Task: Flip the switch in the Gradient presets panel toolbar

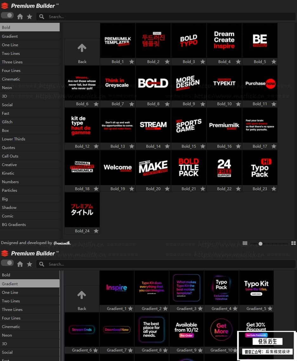Action: click(7, 263)
